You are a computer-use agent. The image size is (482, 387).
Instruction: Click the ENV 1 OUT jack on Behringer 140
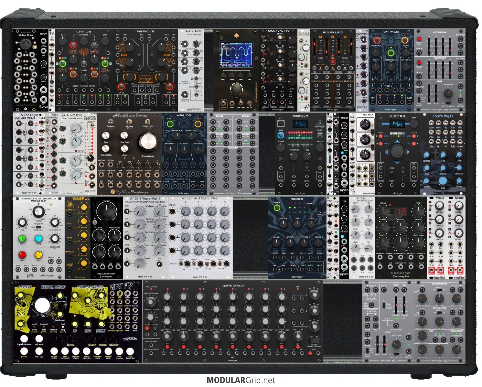click(x=460, y=39)
